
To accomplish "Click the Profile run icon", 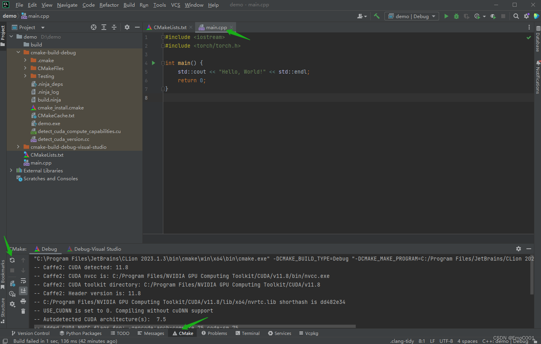I will [x=477, y=16].
